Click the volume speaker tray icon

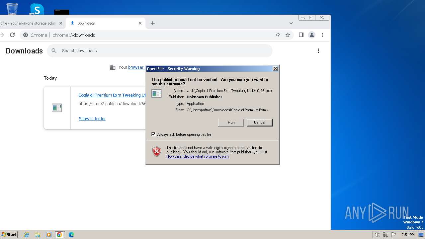pyautogui.click(x=377, y=235)
